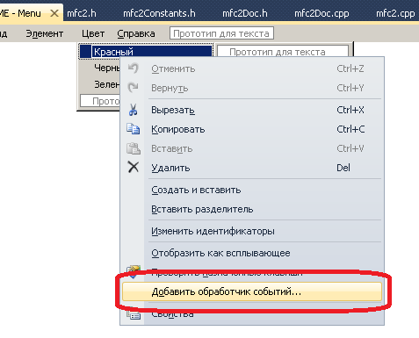Select Удалить from the context menu
Viewport: 419px width, 338px height.
(252, 168)
